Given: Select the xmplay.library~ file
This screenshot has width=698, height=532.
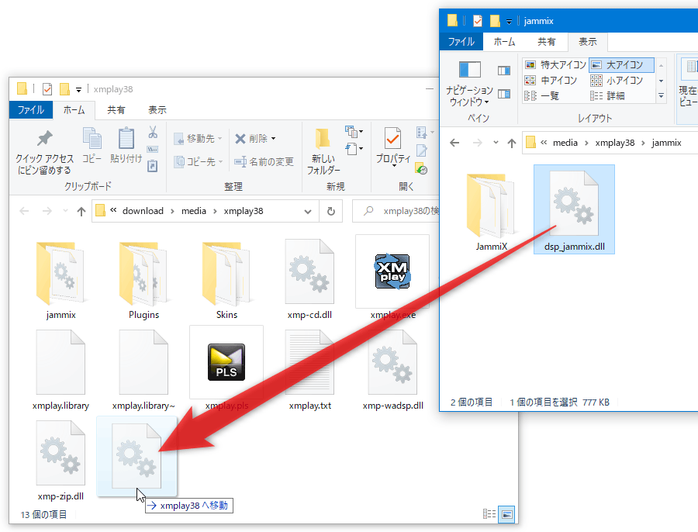Looking at the screenshot, I should click(143, 368).
